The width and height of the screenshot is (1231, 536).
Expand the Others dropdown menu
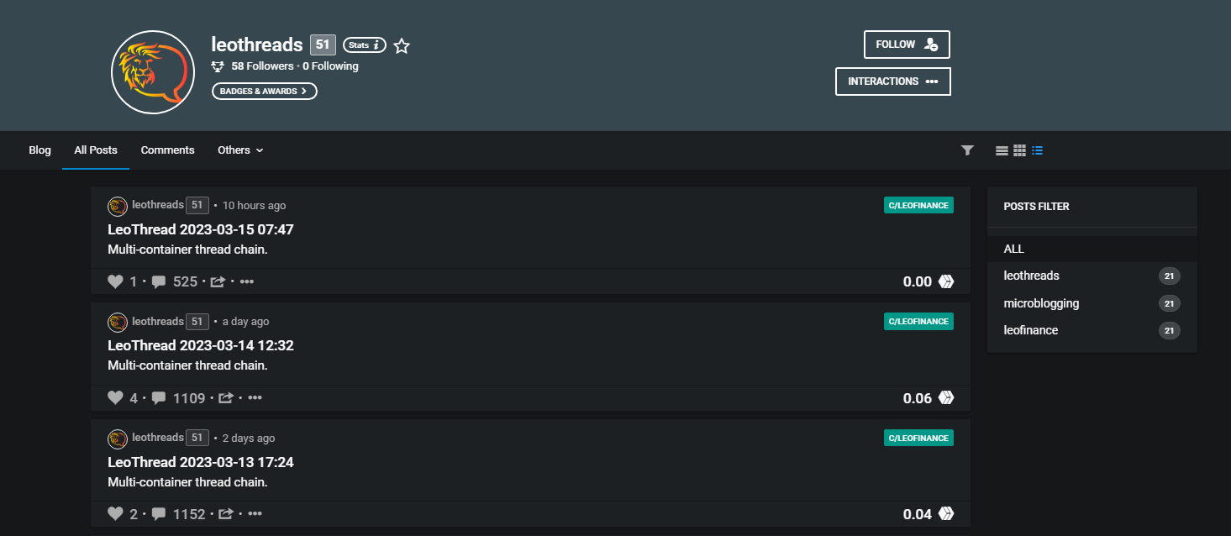240,150
